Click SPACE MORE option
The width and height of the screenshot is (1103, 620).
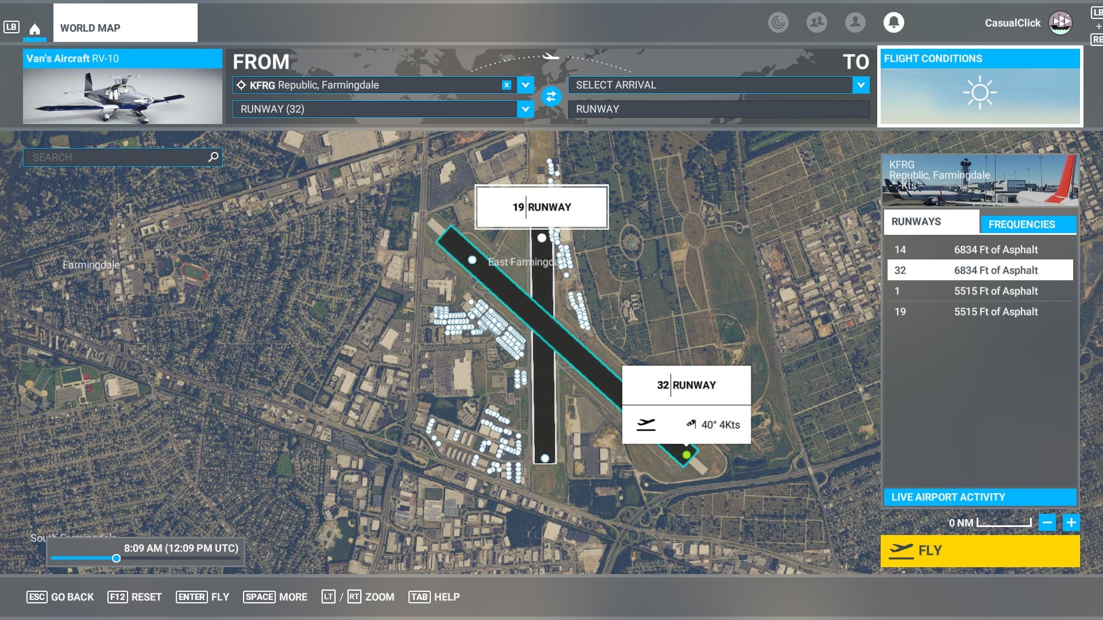pos(275,597)
